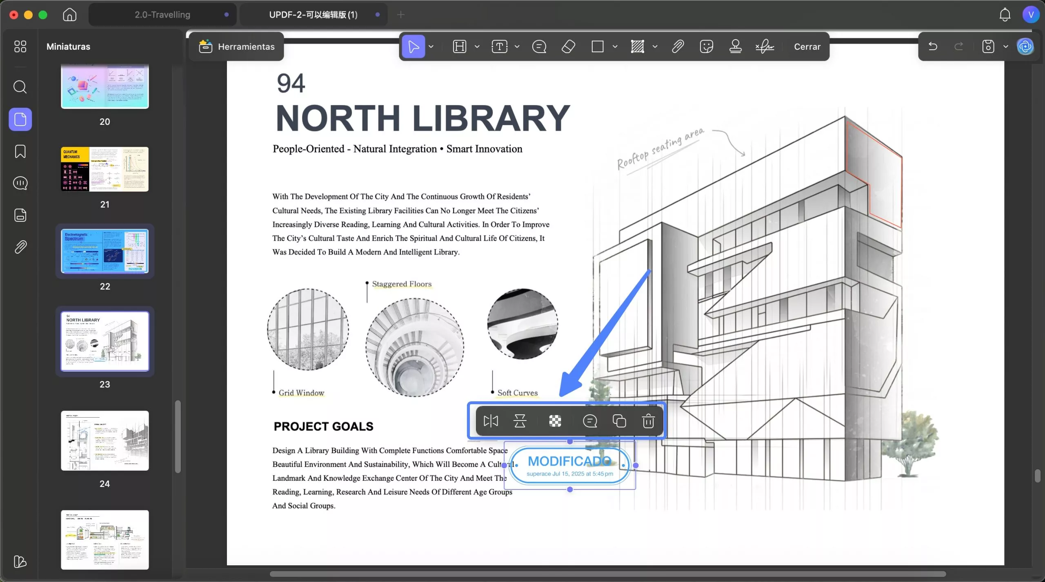1045x582 pixels.
Task: Open the Herramientas tools menu
Action: tap(237, 46)
